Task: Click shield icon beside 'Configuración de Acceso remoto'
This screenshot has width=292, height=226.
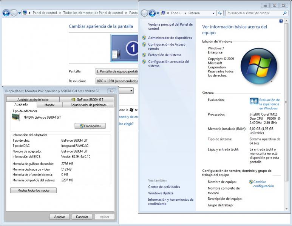Action: 144,44
